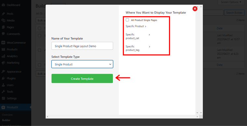Screen dimensions: 247x126
Task: Open Dashboard in the sidebar
Action: pos(13,5)
